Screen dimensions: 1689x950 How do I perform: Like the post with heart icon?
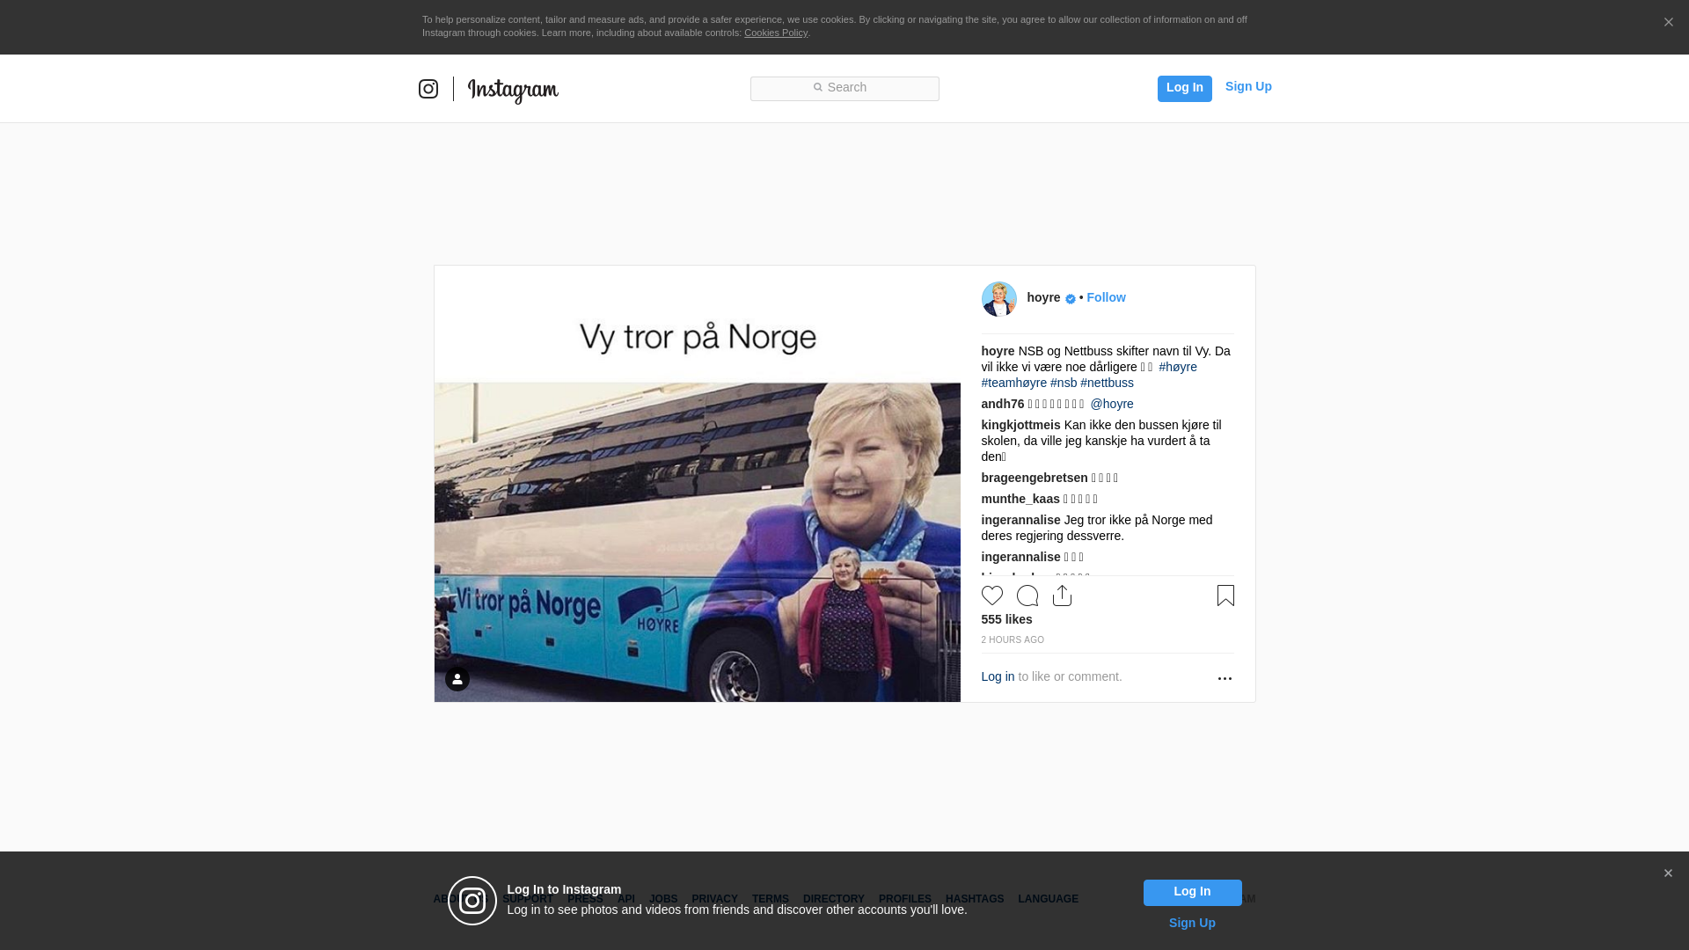pyautogui.click(x=991, y=596)
